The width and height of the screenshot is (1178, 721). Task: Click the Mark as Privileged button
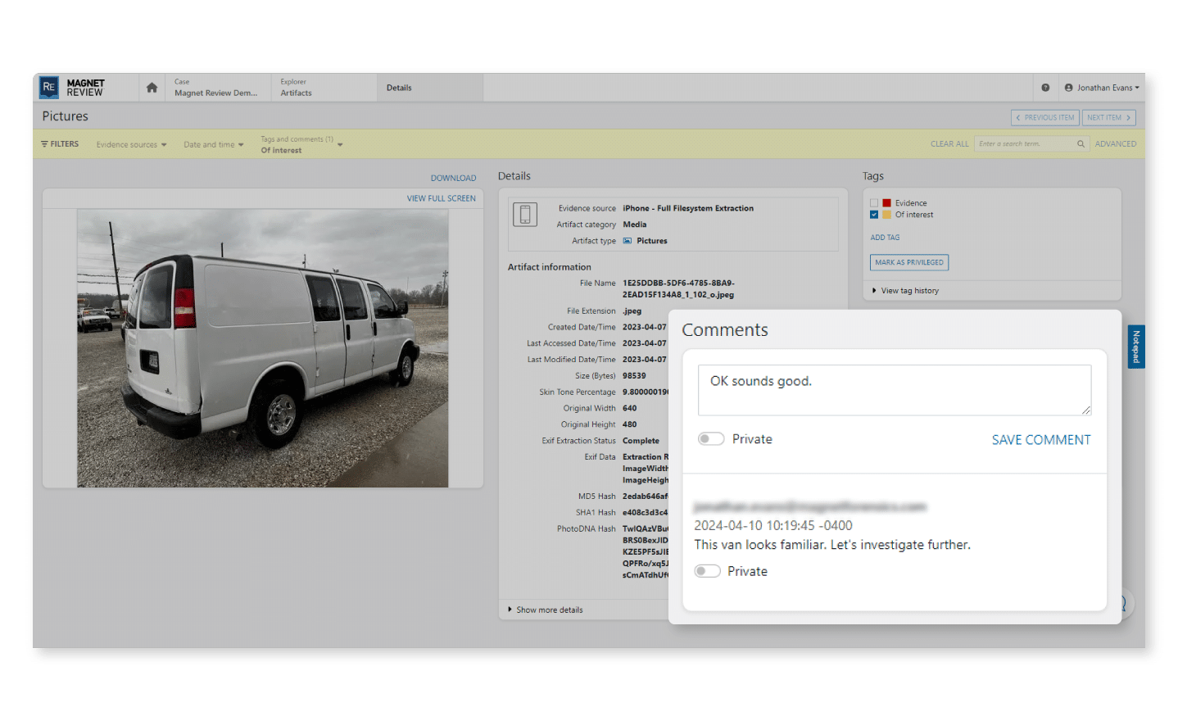click(909, 262)
